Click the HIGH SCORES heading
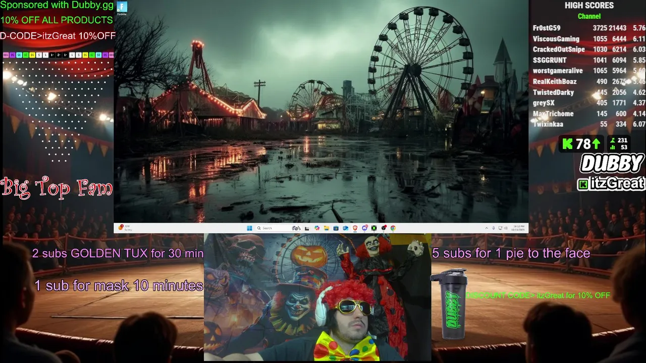This screenshot has height=363, width=646. [x=589, y=6]
